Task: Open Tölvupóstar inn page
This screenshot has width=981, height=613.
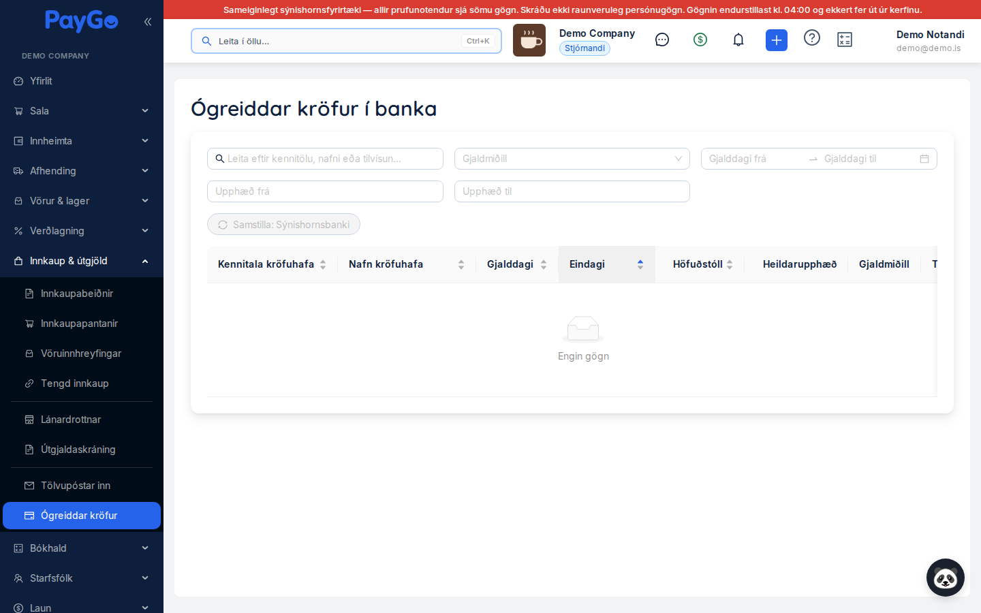Action: coord(82,486)
